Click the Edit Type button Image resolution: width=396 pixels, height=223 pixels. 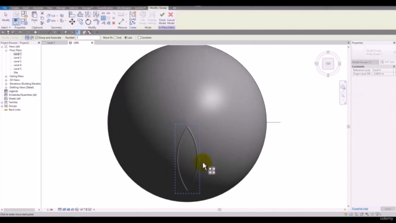387,62
